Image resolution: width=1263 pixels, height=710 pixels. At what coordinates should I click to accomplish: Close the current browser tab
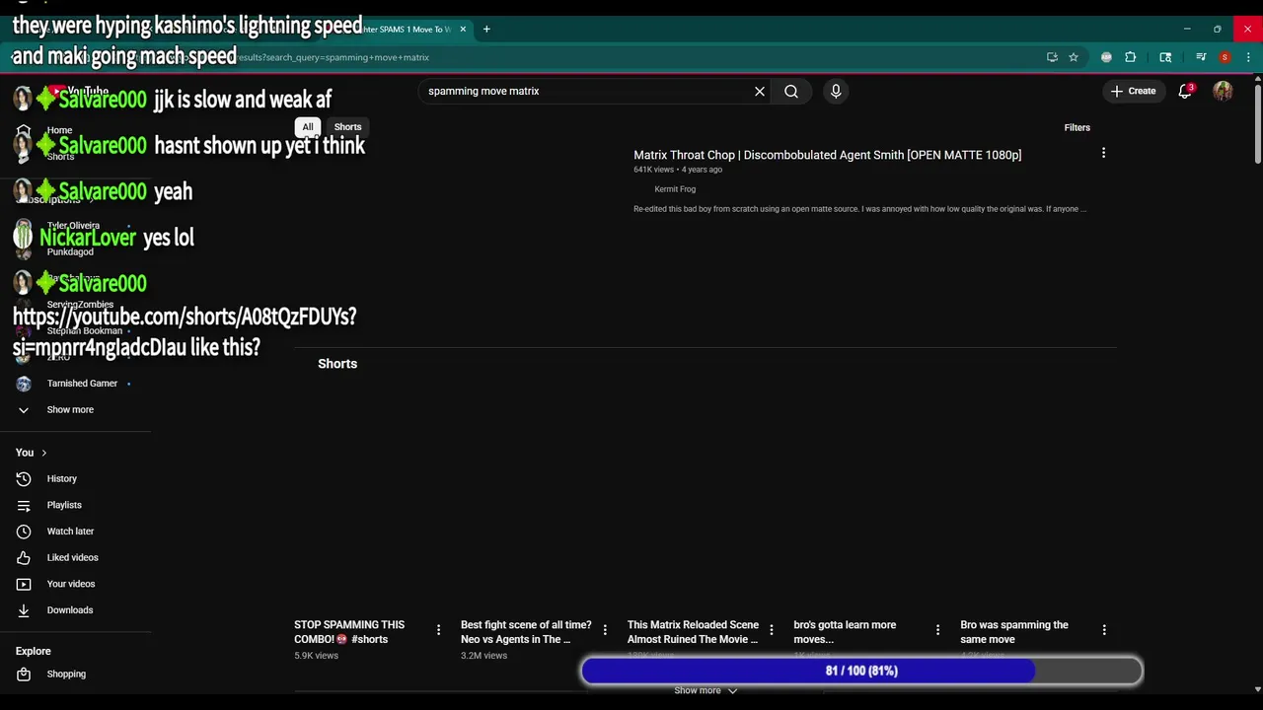[463, 29]
